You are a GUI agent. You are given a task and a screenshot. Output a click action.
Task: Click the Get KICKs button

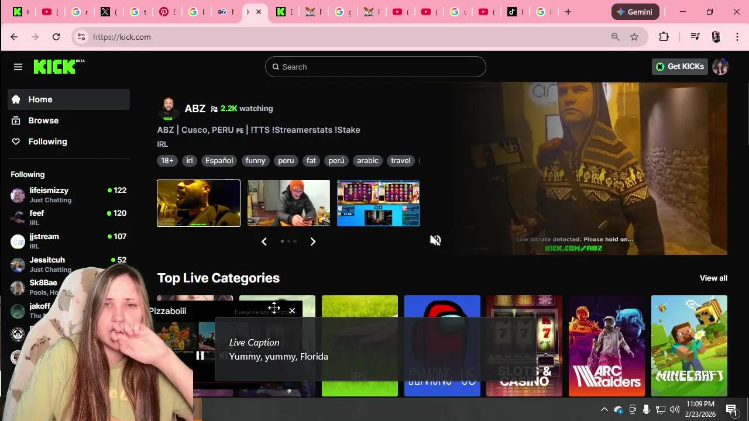click(680, 67)
